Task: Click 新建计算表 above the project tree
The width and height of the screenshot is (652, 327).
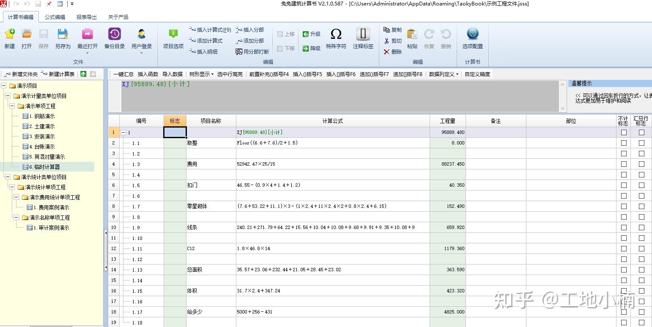Action: (58, 74)
